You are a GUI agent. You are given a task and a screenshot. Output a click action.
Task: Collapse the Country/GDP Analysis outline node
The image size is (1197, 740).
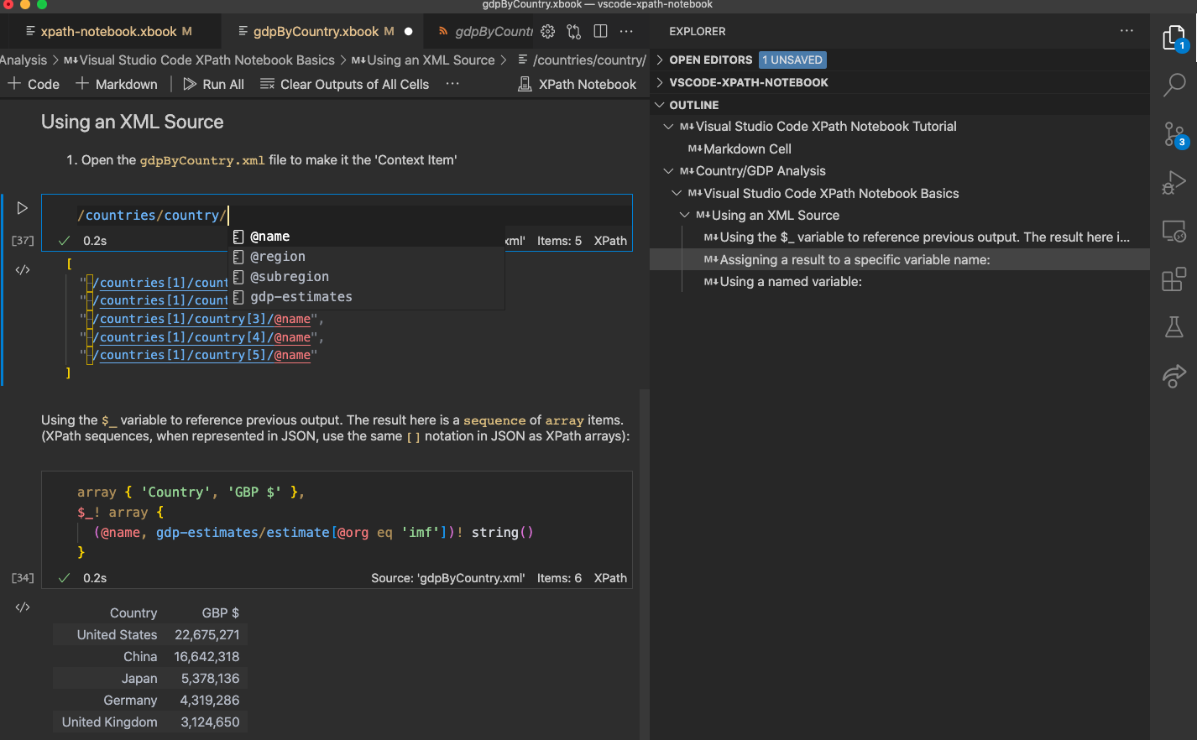[668, 171]
